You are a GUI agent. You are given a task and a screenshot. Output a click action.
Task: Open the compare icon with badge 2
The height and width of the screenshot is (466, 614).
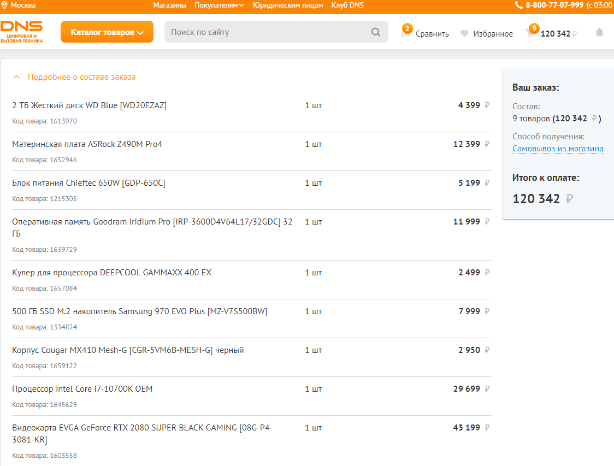406,31
